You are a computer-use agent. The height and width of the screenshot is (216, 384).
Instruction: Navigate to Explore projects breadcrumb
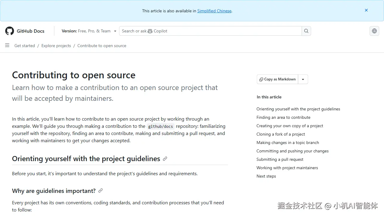click(56, 46)
